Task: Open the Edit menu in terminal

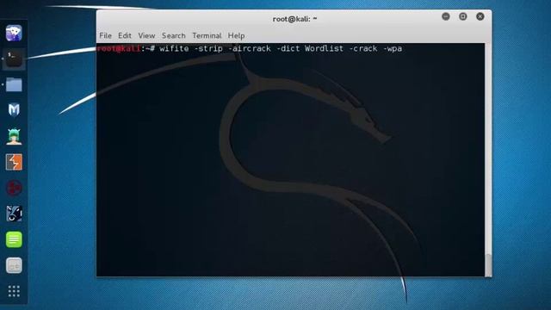Action: pos(125,35)
